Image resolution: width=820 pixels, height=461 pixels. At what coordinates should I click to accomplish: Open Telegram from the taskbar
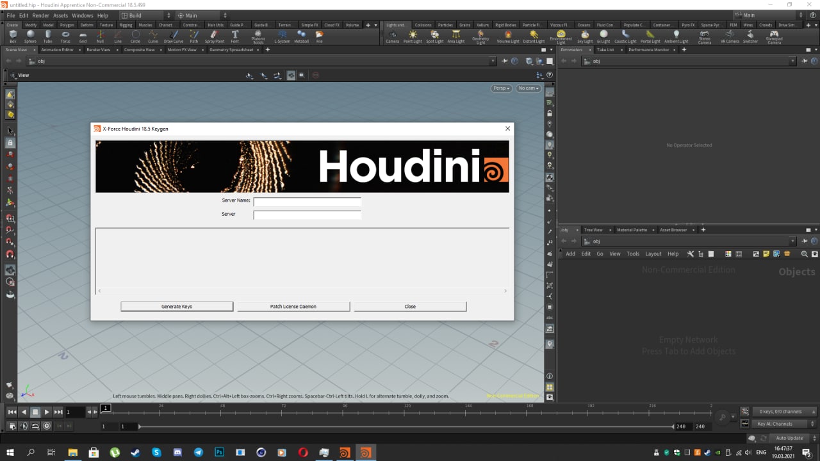(198, 453)
